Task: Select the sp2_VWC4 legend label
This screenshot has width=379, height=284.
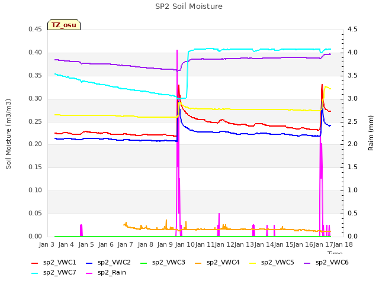Action: pyautogui.click(x=223, y=263)
